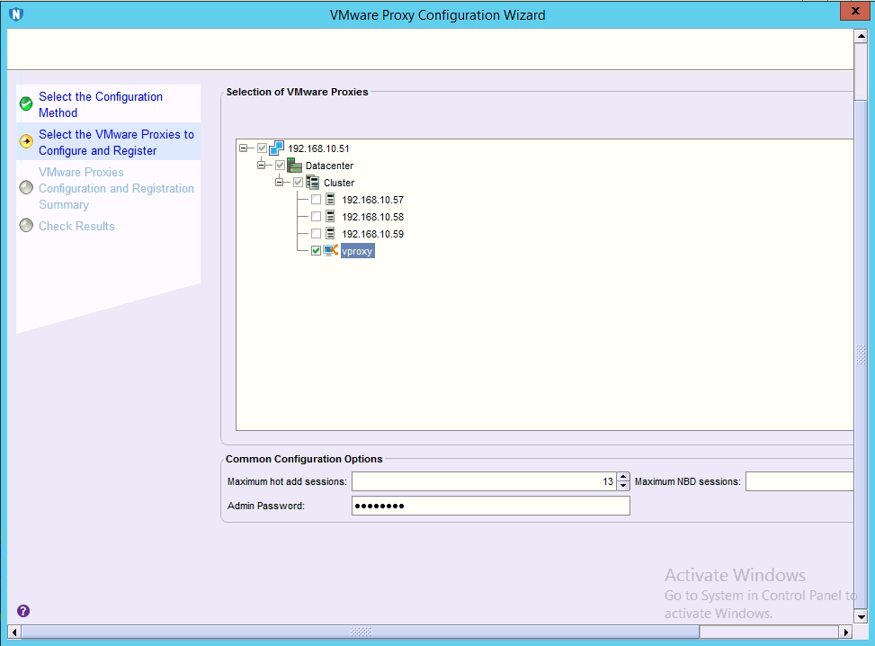Screen dimensions: 875x646
Task: Click the vproxy virtual machine icon
Action: point(330,251)
